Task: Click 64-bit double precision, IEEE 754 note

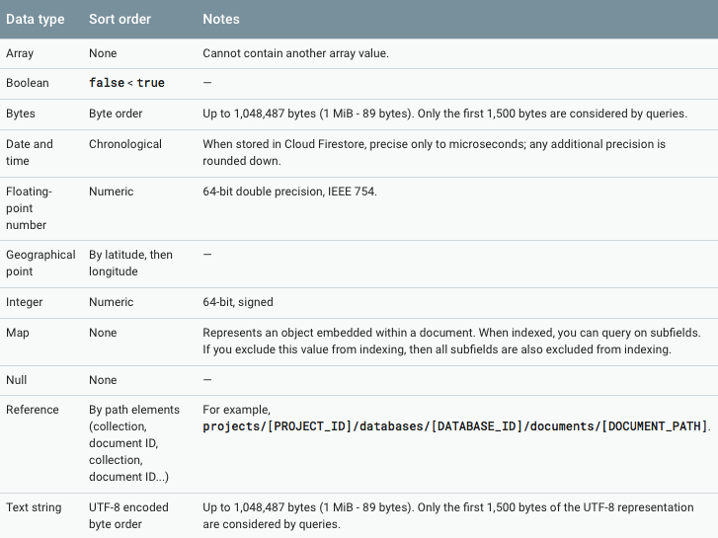Action: (x=289, y=192)
